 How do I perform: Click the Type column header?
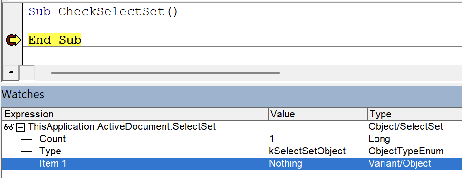click(x=415, y=114)
